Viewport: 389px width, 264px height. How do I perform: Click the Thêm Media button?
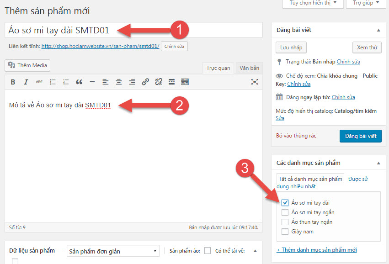27,65
